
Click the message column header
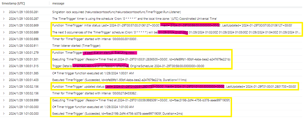click(x=58, y=3)
